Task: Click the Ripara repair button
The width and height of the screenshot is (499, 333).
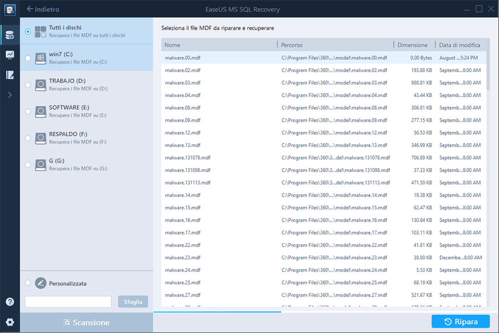Action: pyautogui.click(x=461, y=322)
